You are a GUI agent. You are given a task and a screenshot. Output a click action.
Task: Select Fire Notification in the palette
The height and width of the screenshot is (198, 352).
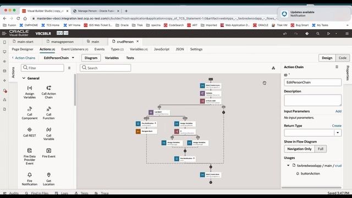(30, 179)
